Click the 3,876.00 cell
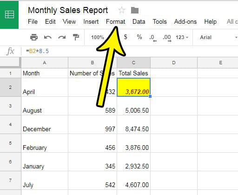This screenshot has height=195, width=238. pos(133,143)
